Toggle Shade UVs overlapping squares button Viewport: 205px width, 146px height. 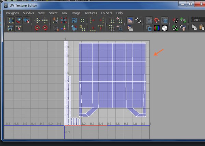[165, 20]
